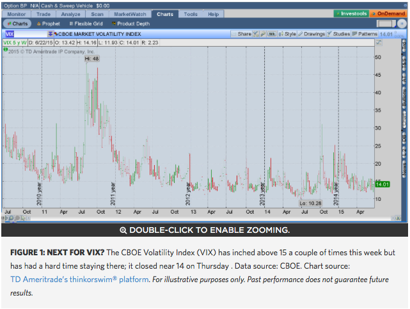This screenshot has width=410, height=309.
Task: Open the Drawings menu
Action: click(x=311, y=34)
